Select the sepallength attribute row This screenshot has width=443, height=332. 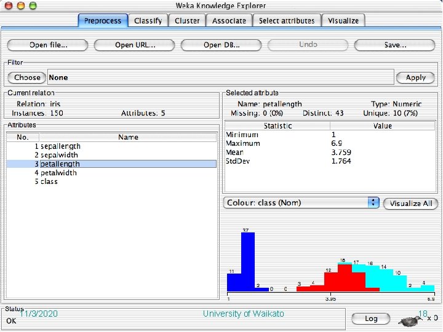click(x=111, y=146)
